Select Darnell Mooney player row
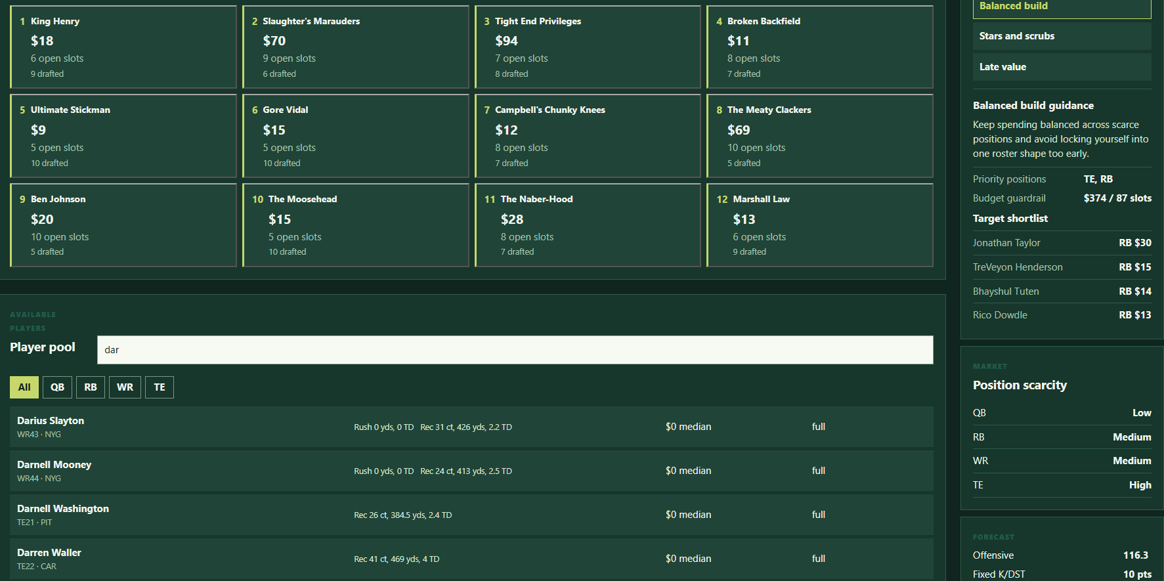The width and height of the screenshot is (1164, 581). click(471, 471)
